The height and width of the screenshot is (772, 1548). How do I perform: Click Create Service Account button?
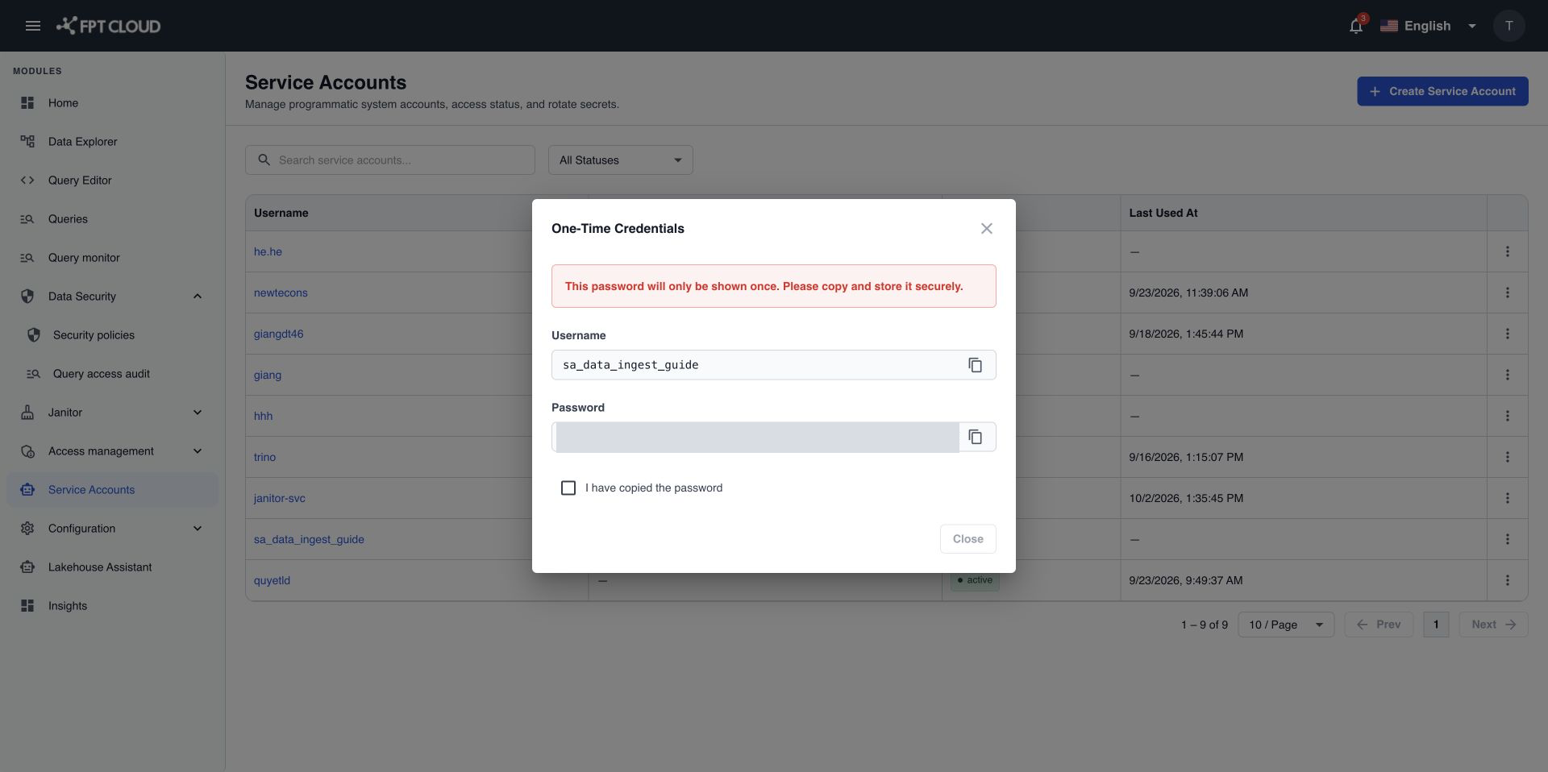[x=1442, y=91]
